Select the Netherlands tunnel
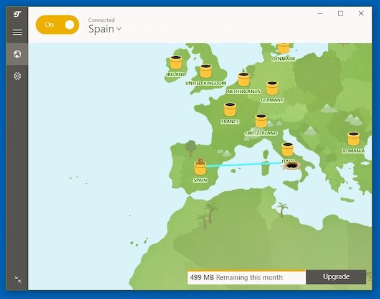This screenshot has height=299, width=380. 244,80
